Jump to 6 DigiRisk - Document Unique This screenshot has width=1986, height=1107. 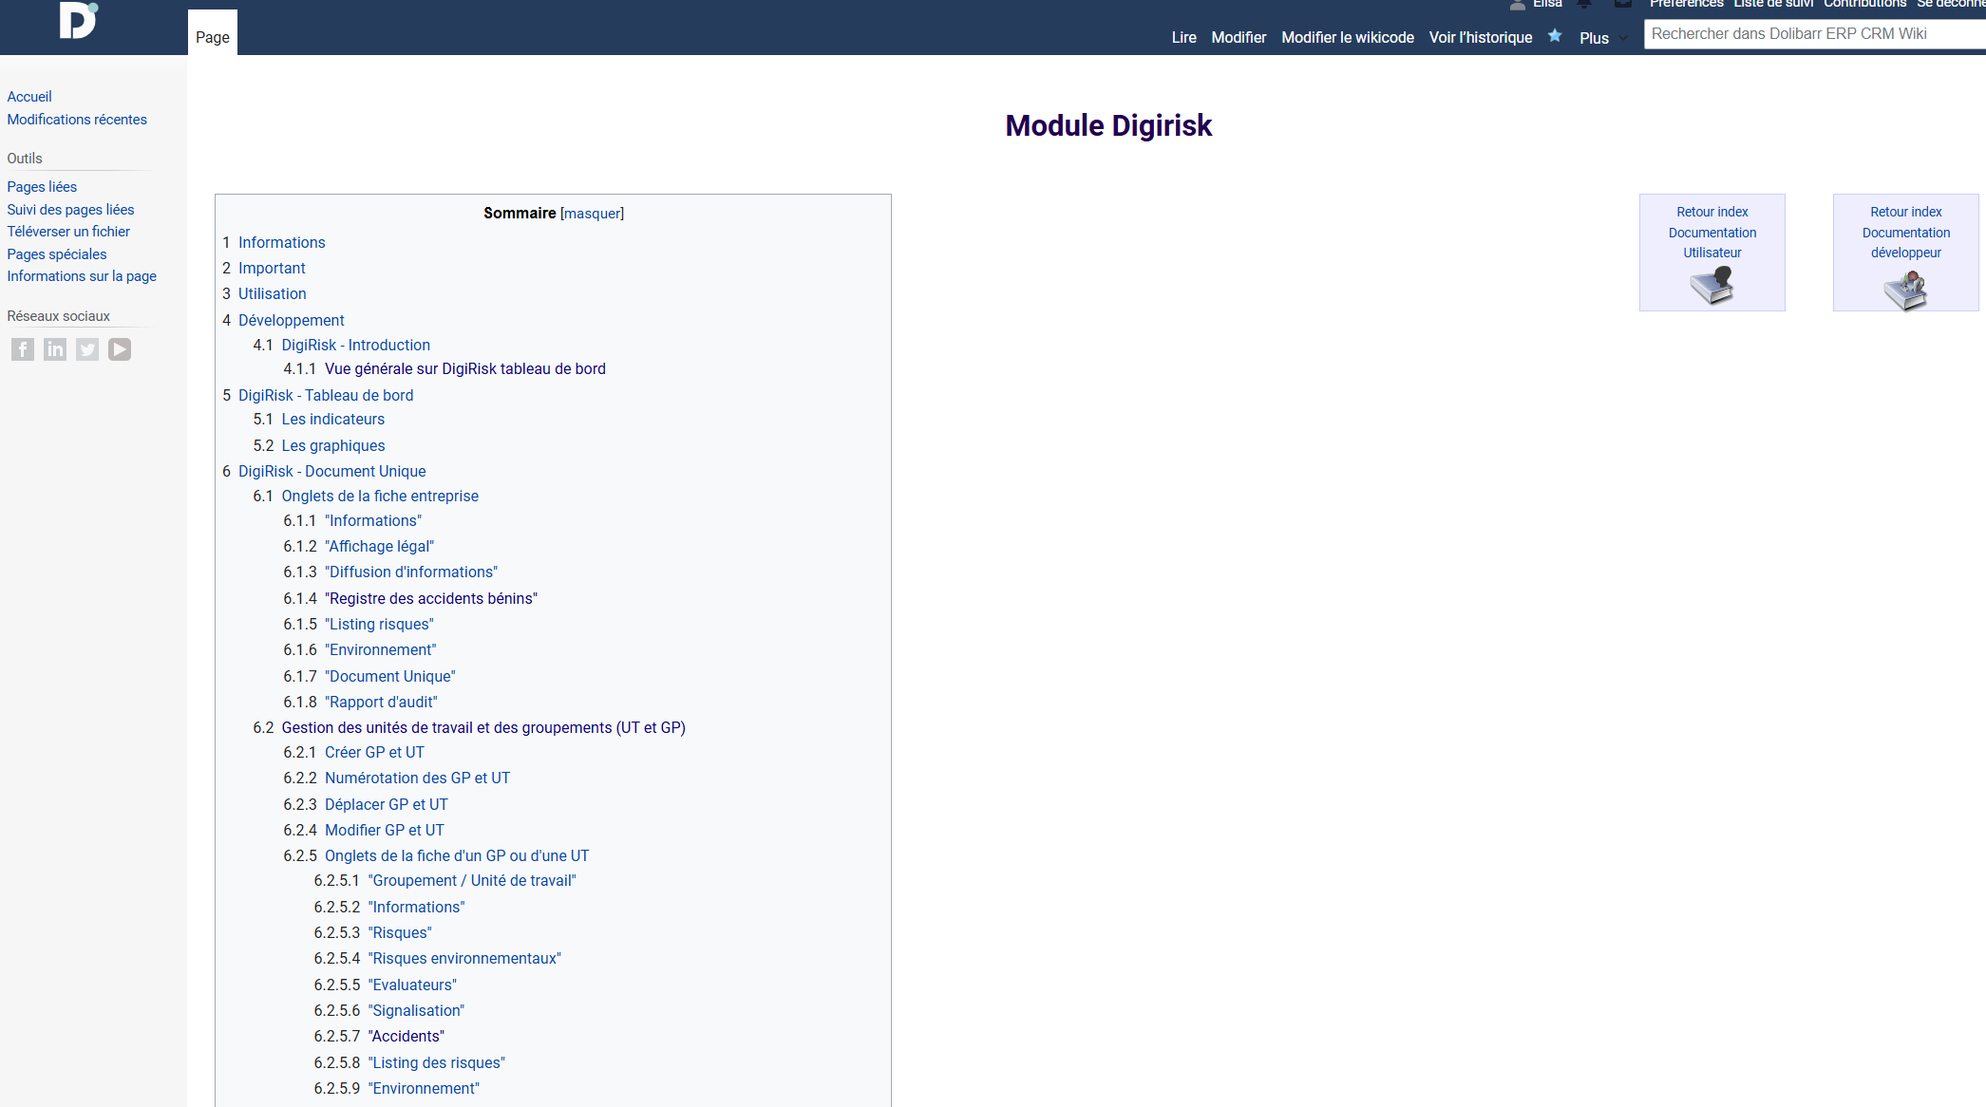tap(331, 471)
